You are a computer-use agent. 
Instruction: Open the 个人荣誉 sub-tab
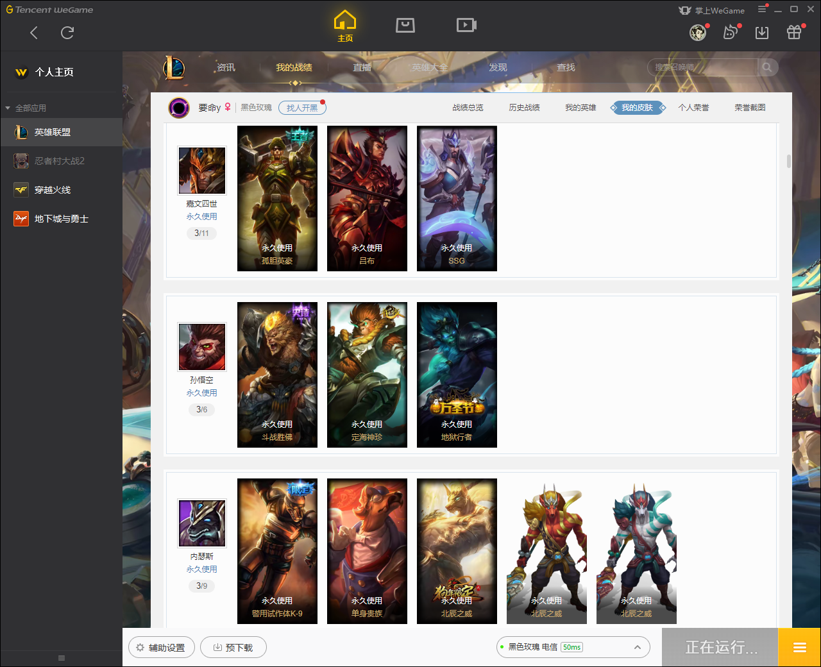[693, 108]
